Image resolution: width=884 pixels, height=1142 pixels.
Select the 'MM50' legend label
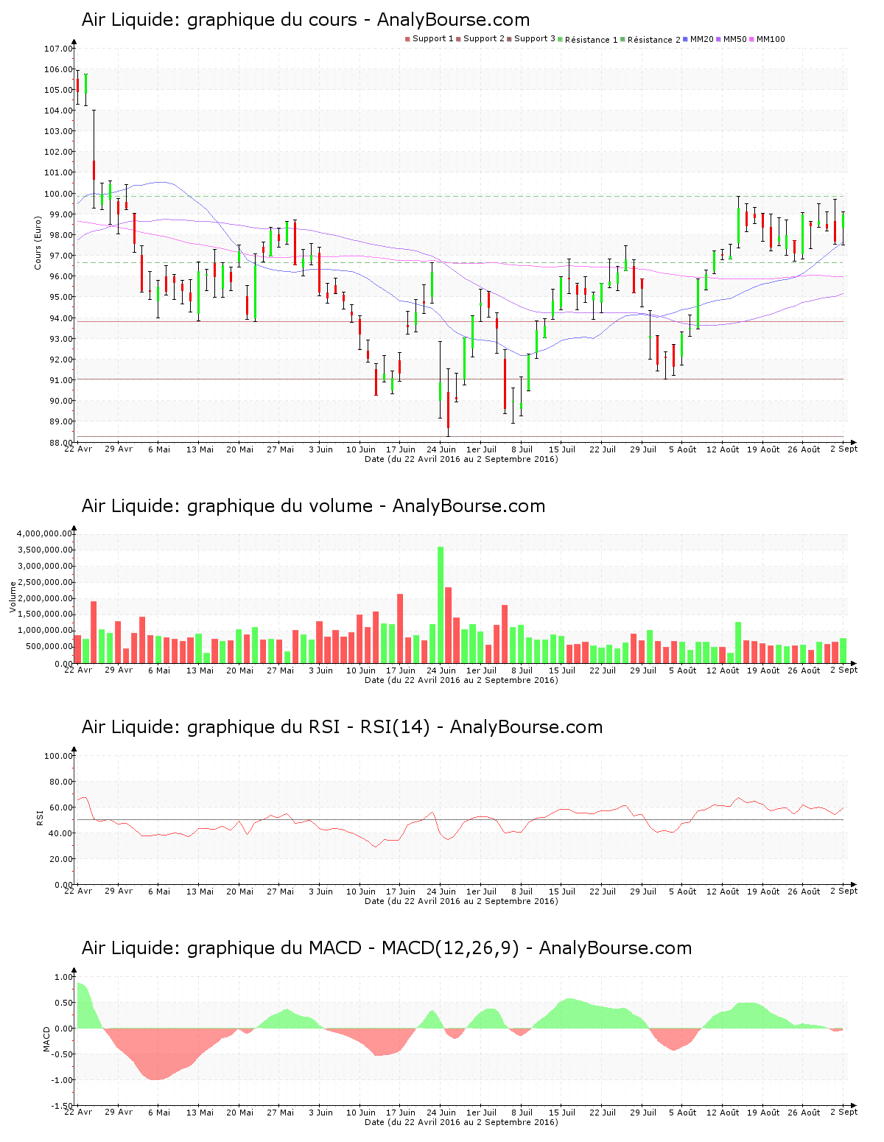tap(734, 39)
